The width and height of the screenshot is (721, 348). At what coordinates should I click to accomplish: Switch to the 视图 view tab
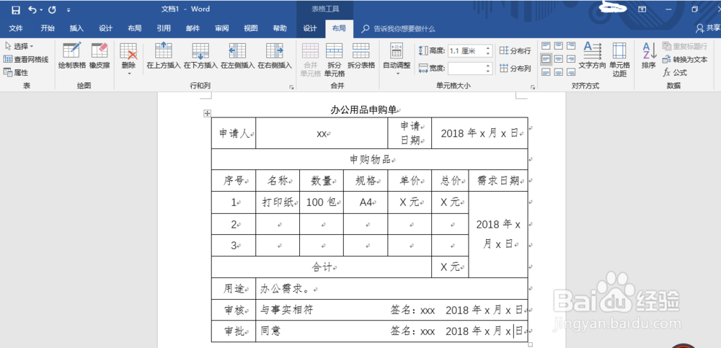(251, 29)
